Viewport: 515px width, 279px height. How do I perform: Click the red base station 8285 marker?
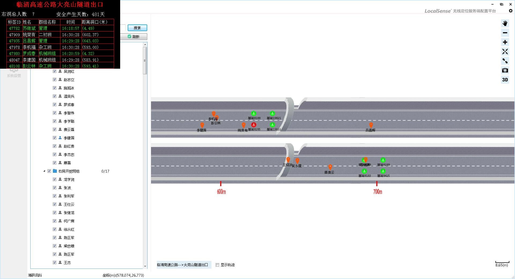coord(253,125)
